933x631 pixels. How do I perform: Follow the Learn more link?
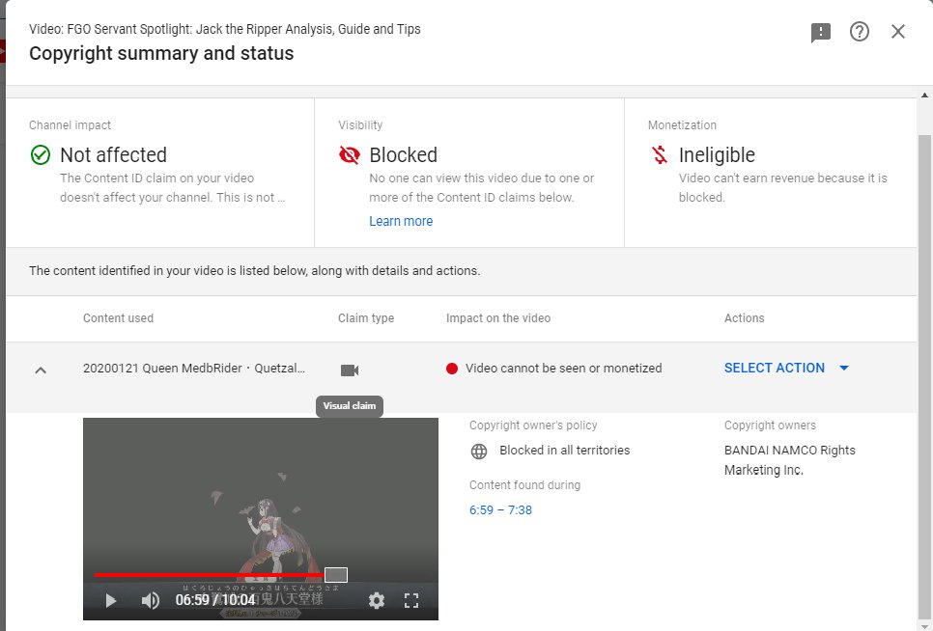click(x=401, y=221)
